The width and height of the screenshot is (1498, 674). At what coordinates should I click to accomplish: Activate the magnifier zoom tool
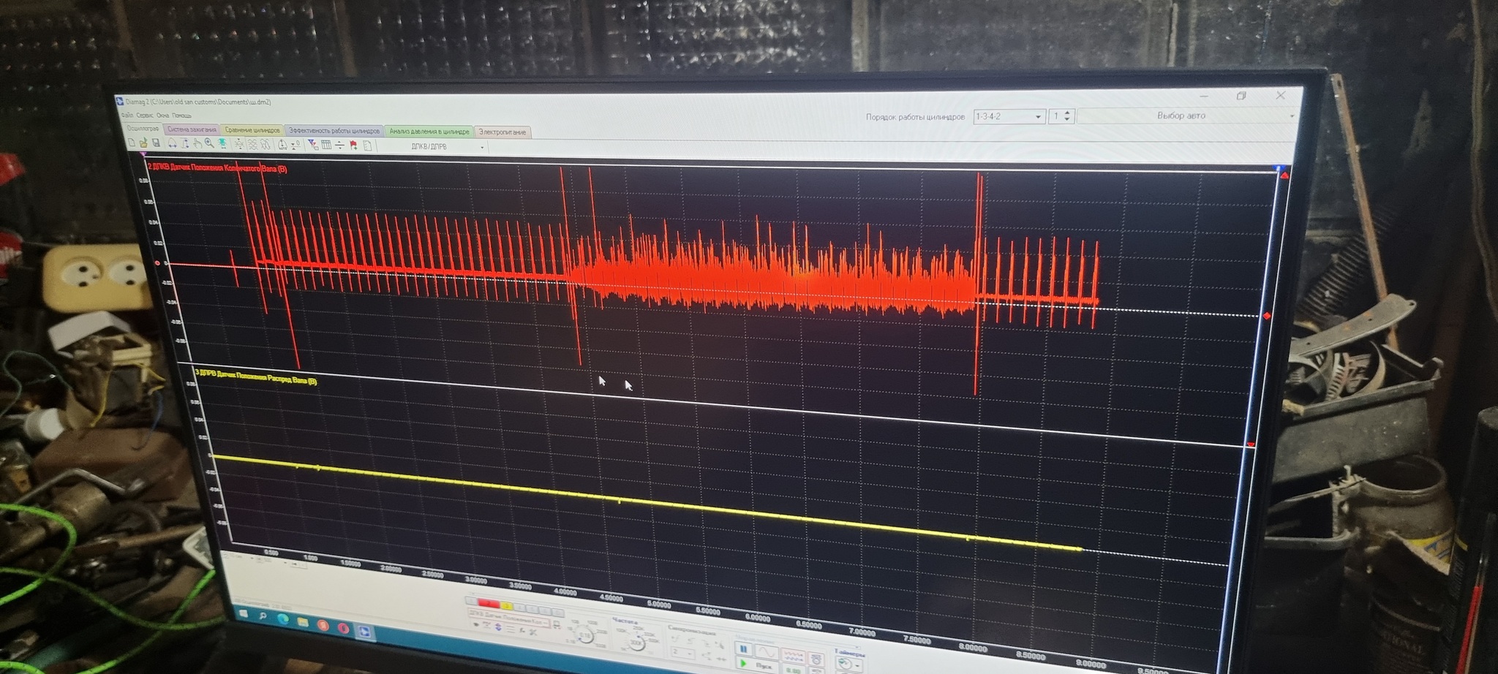(209, 144)
